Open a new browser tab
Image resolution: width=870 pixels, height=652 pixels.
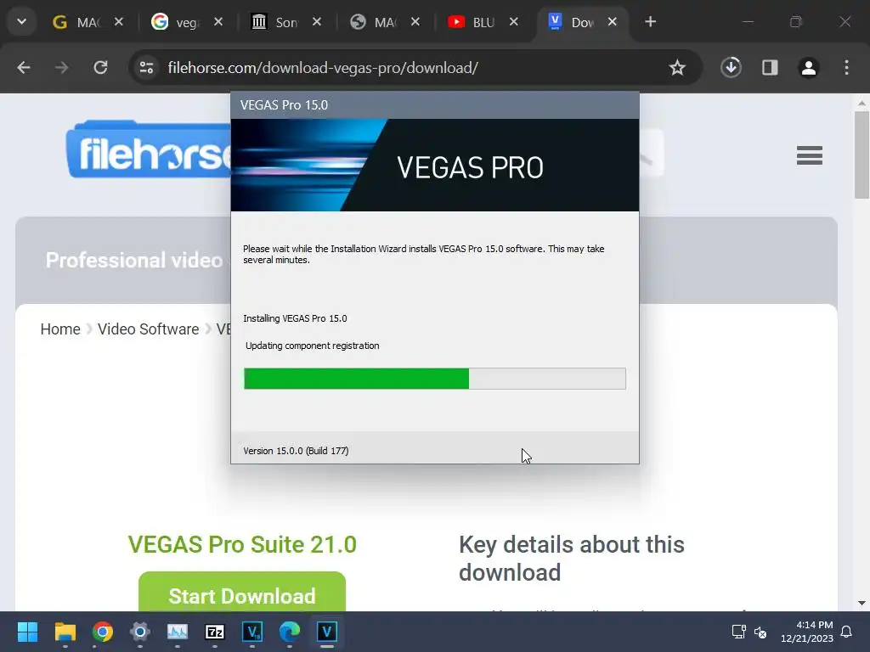650,21
